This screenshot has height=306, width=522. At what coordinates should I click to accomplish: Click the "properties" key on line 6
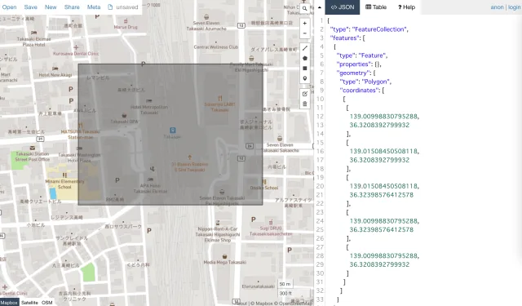pos(353,64)
